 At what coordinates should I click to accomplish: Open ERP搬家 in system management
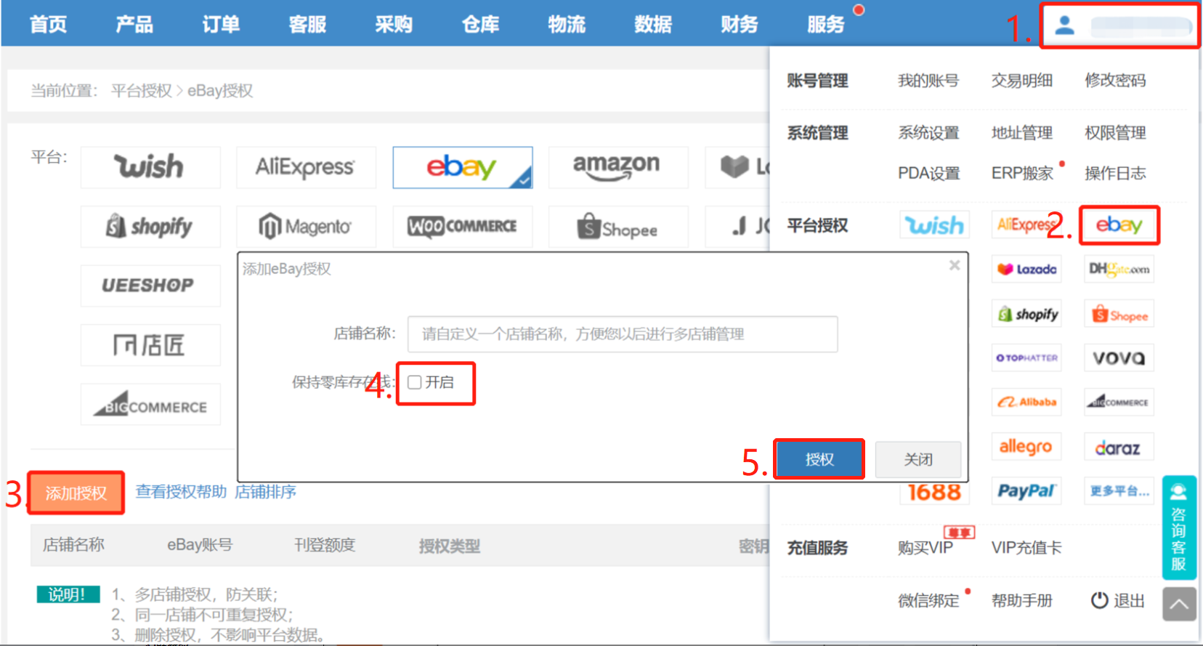pos(1022,173)
